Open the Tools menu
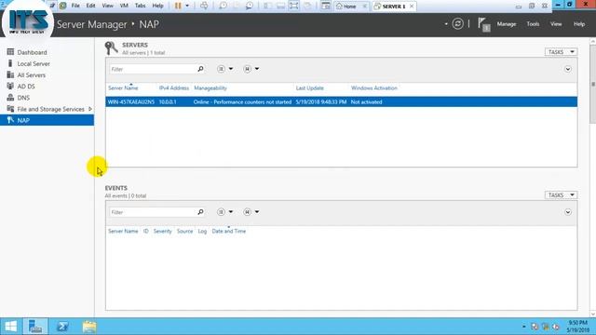This screenshot has height=335, width=596. [533, 24]
